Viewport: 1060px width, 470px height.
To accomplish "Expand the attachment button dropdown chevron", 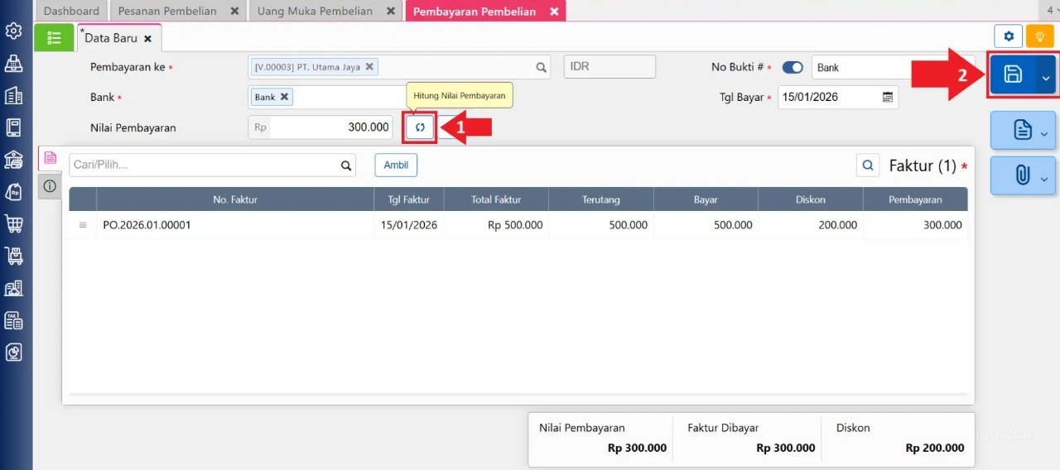I will pyautogui.click(x=1043, y=180).
